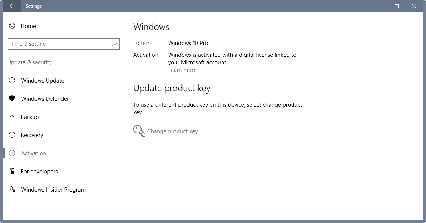
Task: Click the Home gear icon
Action: tap(12, 26)
